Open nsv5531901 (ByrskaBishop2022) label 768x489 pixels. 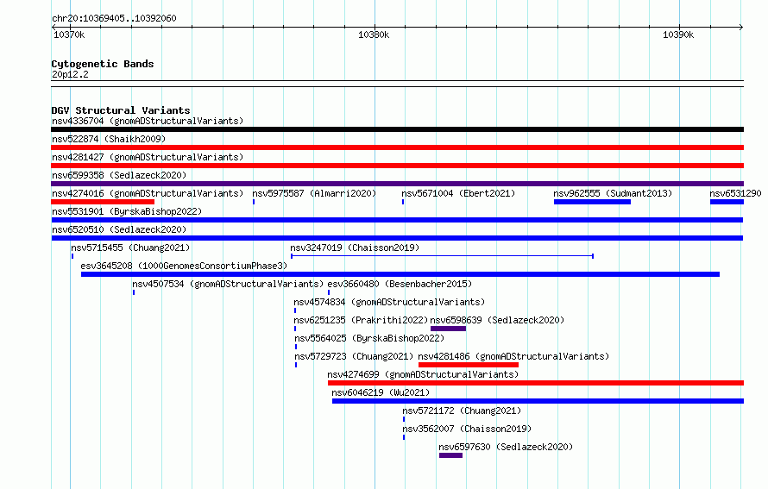(127, 211)
